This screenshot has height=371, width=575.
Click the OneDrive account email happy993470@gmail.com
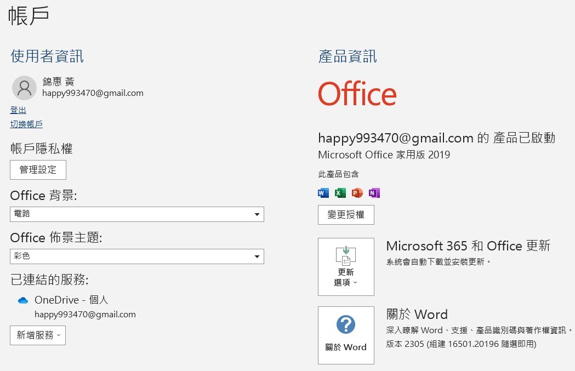pyautogui.click(x=85, y=315)
